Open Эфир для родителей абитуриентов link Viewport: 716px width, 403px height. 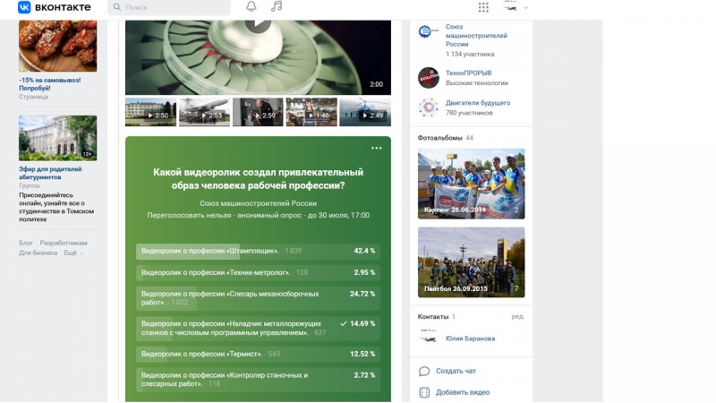tap(50, 173)
